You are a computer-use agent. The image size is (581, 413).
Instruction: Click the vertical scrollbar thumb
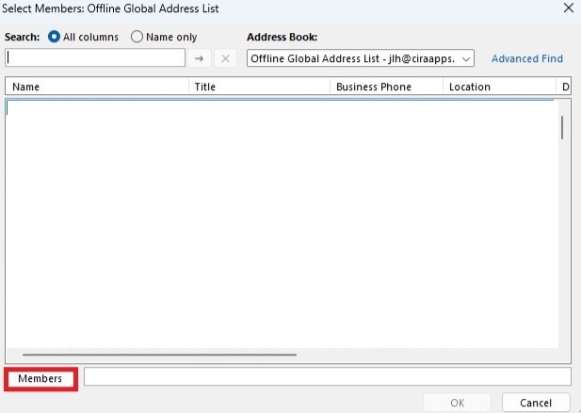(562, 128)
